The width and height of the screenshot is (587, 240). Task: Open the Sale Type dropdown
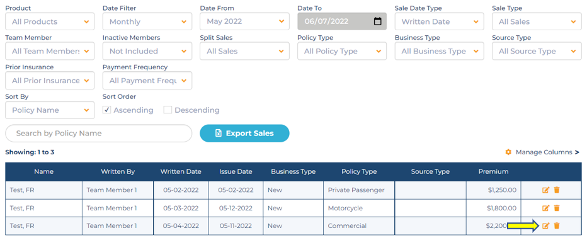click(537, 21)
